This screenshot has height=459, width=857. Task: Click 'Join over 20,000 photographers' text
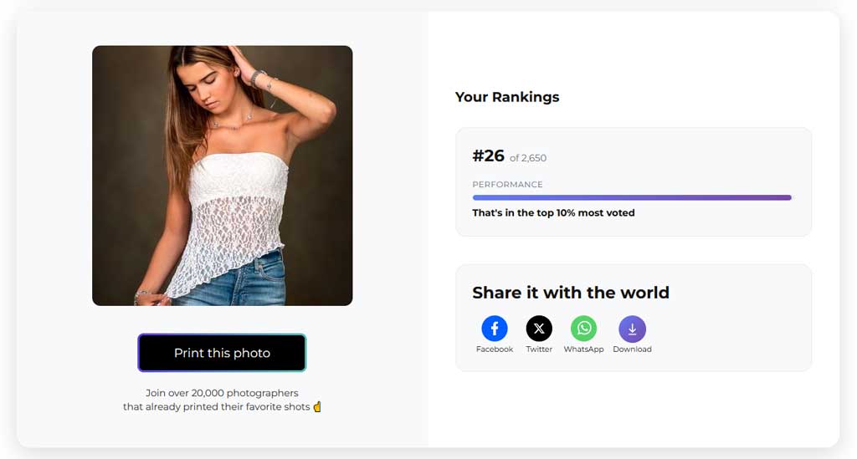(222, 393)
